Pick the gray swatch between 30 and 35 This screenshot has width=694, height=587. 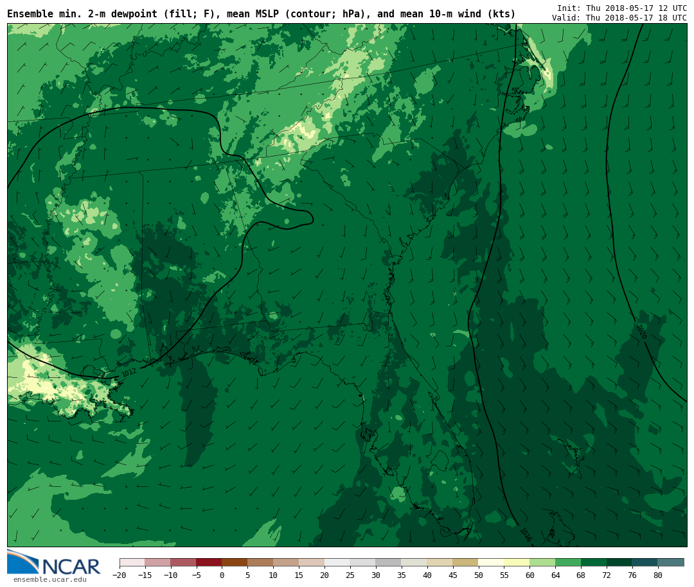tap(388, 563)
